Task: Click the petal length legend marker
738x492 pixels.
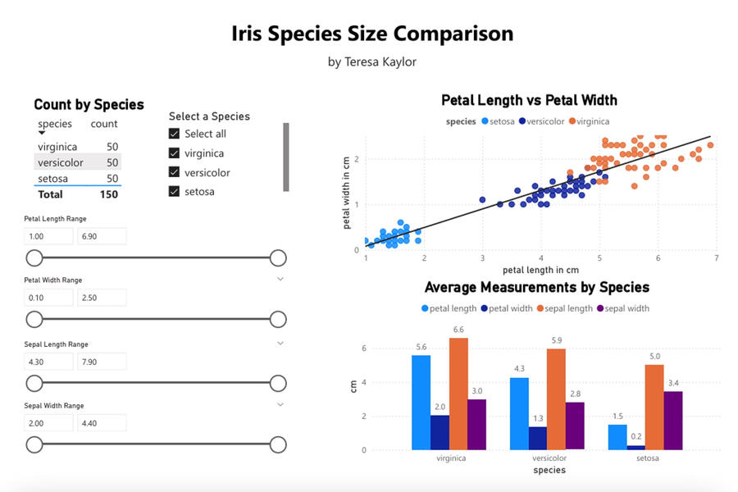Action: pyautogui.click(x=424, y=308)
